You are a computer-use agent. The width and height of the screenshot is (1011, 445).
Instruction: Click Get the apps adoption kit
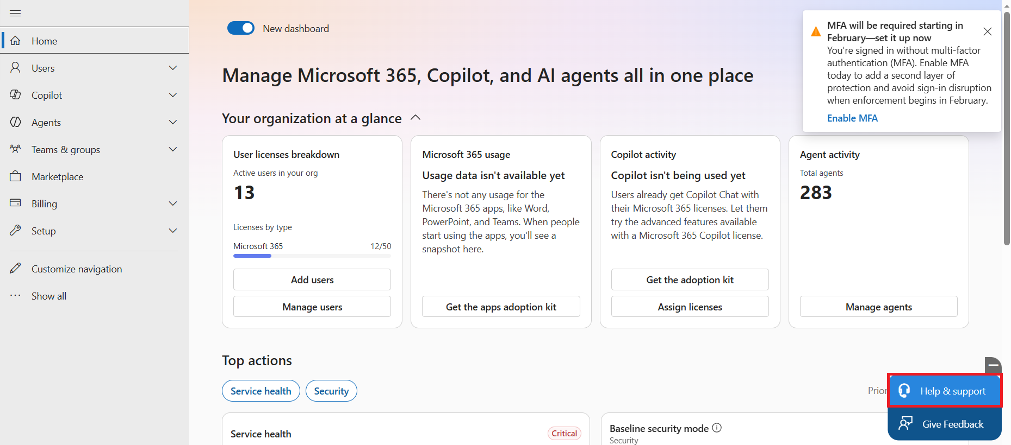(x=501, y=307)
